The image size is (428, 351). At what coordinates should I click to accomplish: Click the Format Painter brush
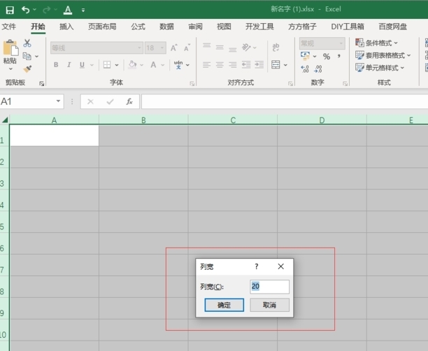[27, 69]
